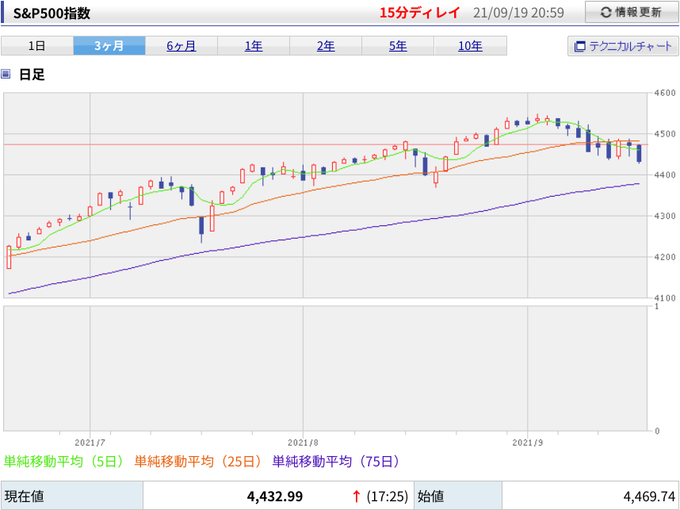Switch to the 6ヶ月 period tab
Screen dimensions: 680x510
[x=181, y=45]
